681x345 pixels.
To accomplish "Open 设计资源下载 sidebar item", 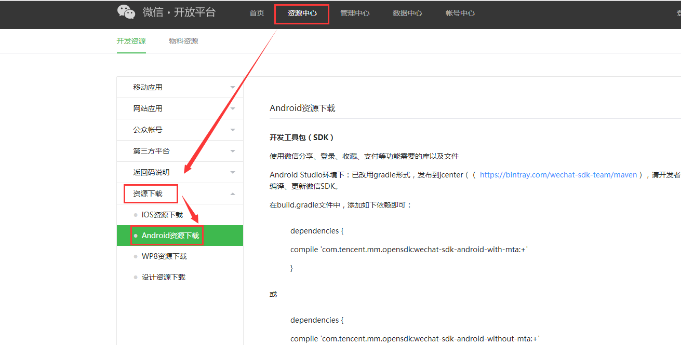I will pyautogui.click(x=180, y=277).
